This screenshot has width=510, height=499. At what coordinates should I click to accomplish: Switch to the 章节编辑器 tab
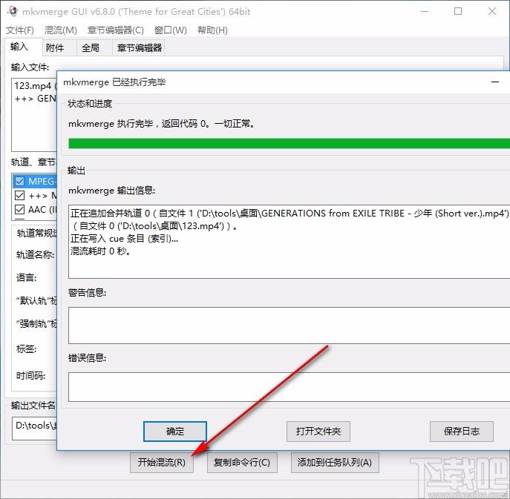coord(139,48)
